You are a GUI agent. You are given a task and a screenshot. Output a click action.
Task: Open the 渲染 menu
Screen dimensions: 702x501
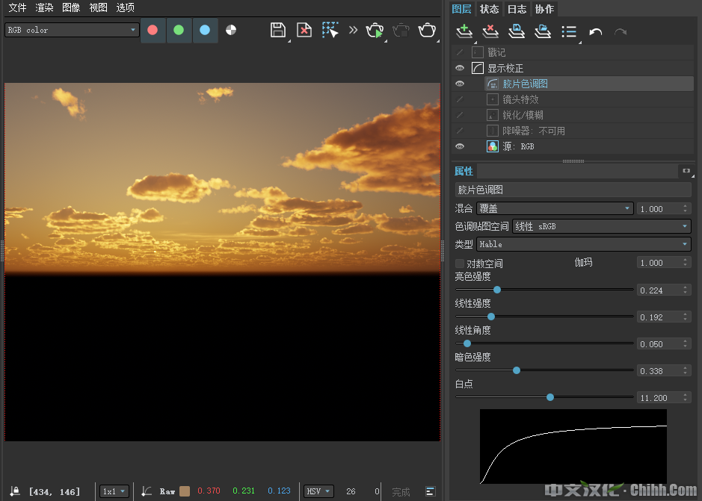point(44,7)
